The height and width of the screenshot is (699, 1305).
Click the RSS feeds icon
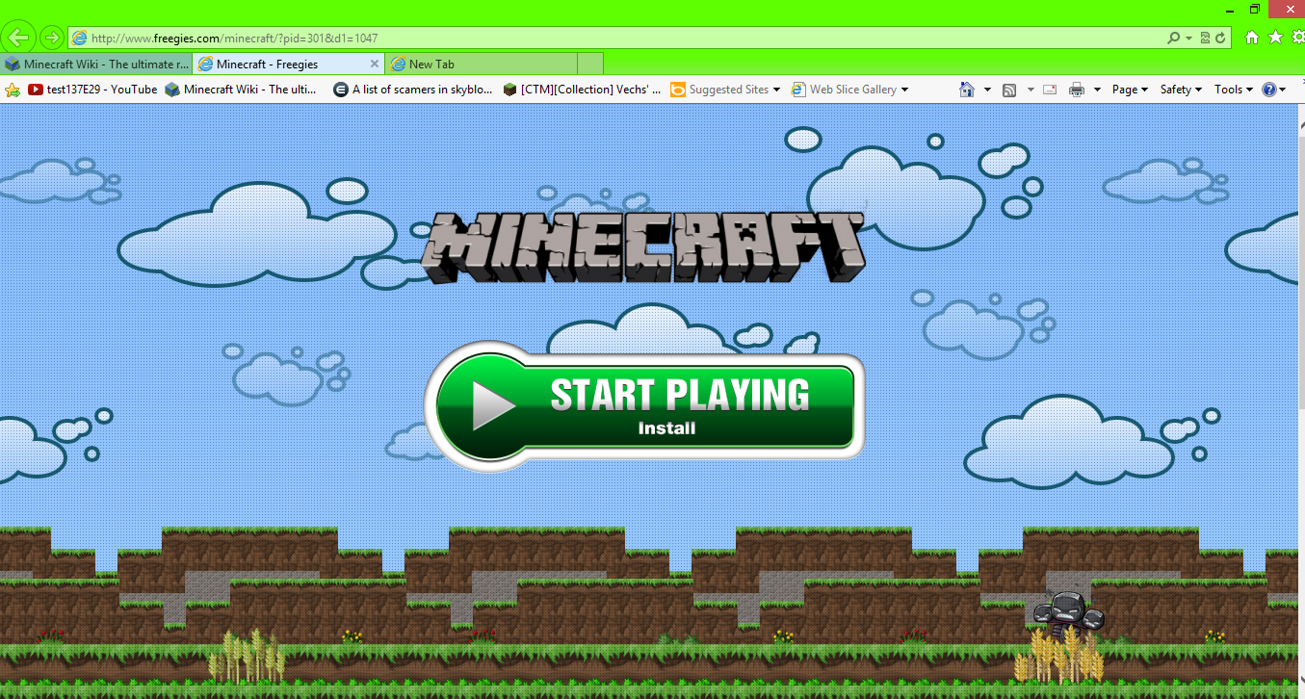(1009, 90)
